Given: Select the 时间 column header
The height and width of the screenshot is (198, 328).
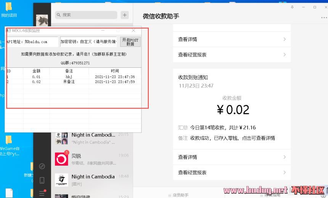Looking at the screenshot, I should pos(115,71).
